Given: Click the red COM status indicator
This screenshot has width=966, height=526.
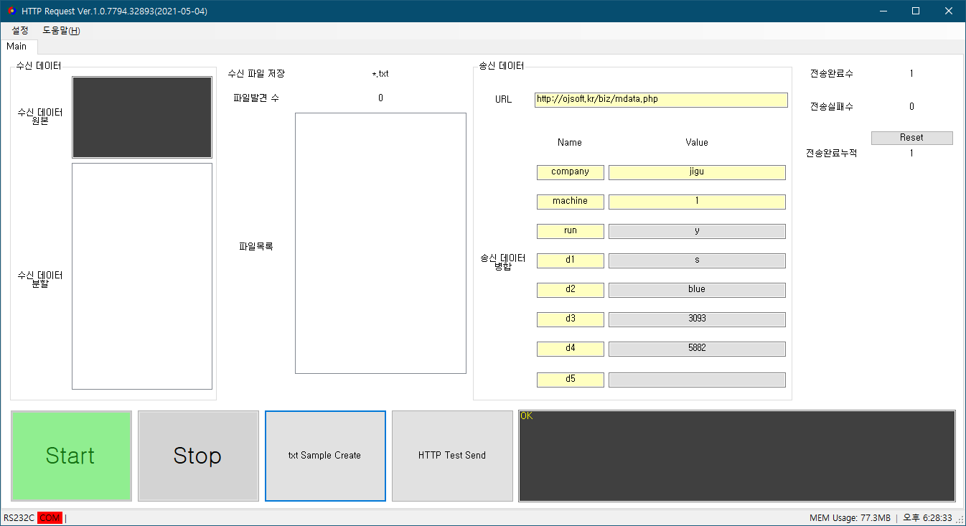Looking at the screenshot, I should pyautogui.click(x=50, y=518).
